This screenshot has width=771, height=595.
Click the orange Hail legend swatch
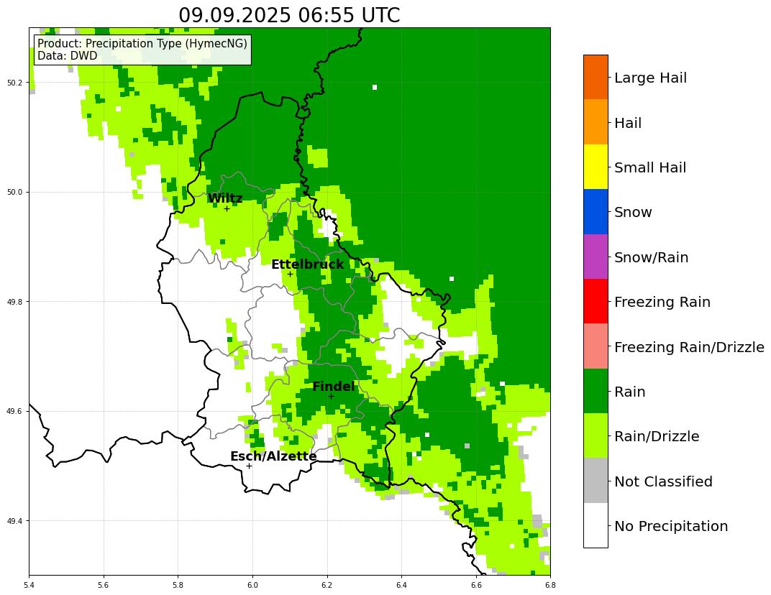click(596, 122)
